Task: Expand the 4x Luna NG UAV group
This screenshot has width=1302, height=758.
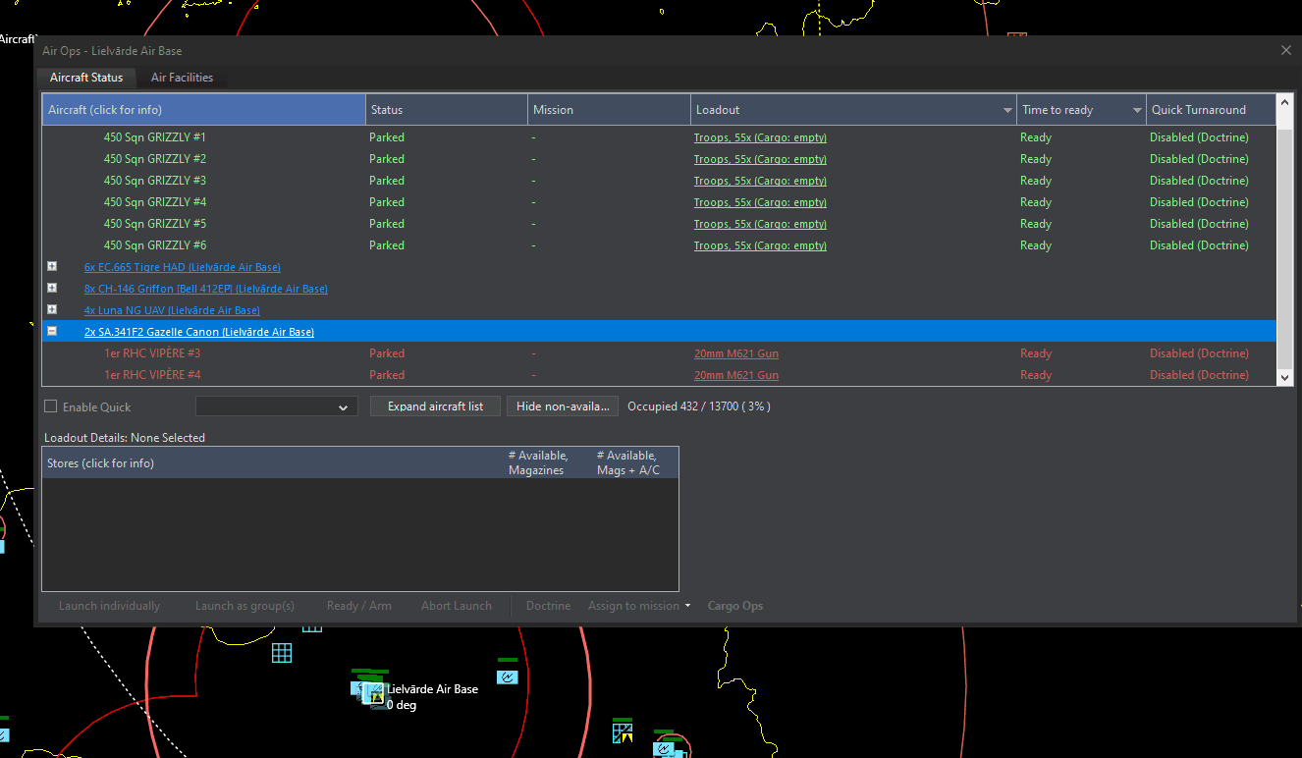Action: [x=52, y=310]
